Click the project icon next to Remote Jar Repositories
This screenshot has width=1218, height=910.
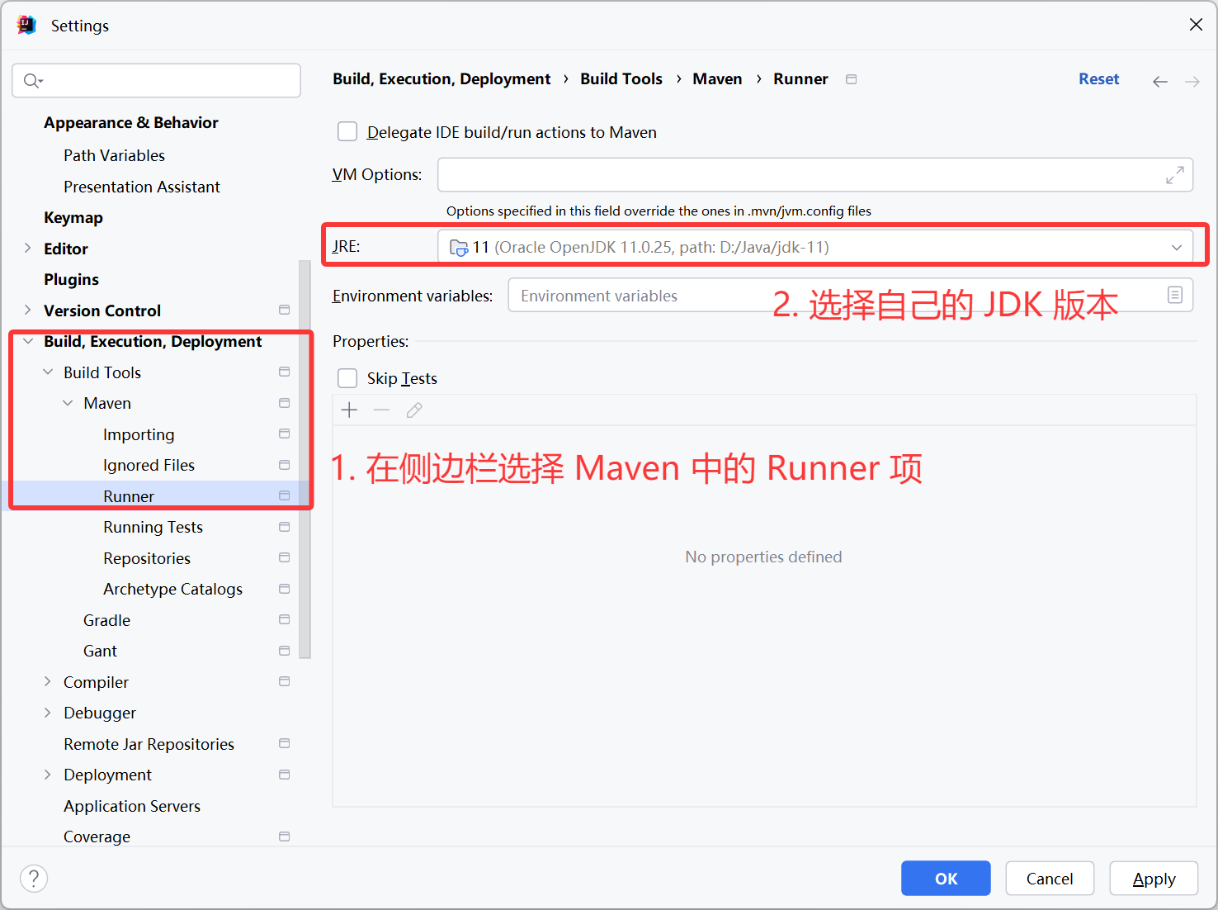[x=285, y=744]
